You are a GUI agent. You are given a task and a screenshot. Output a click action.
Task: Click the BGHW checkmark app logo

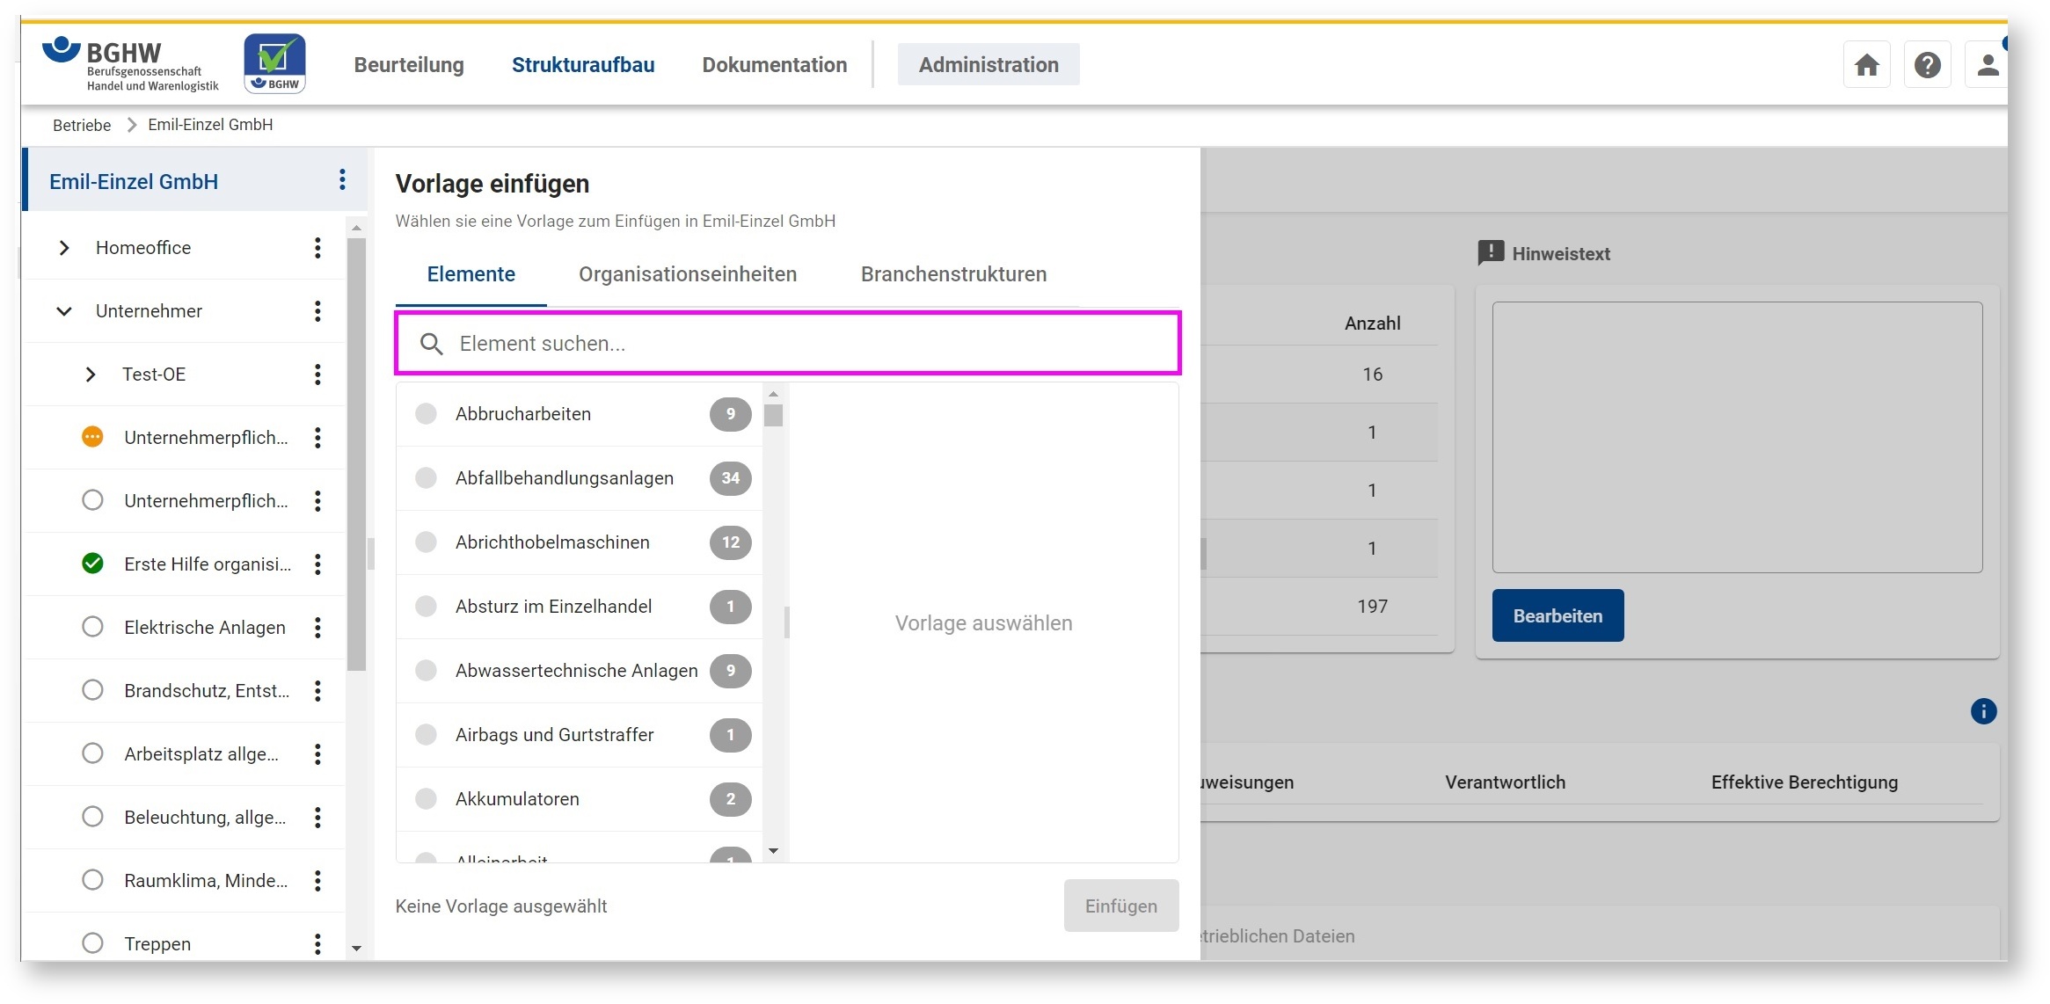(274, 63)
